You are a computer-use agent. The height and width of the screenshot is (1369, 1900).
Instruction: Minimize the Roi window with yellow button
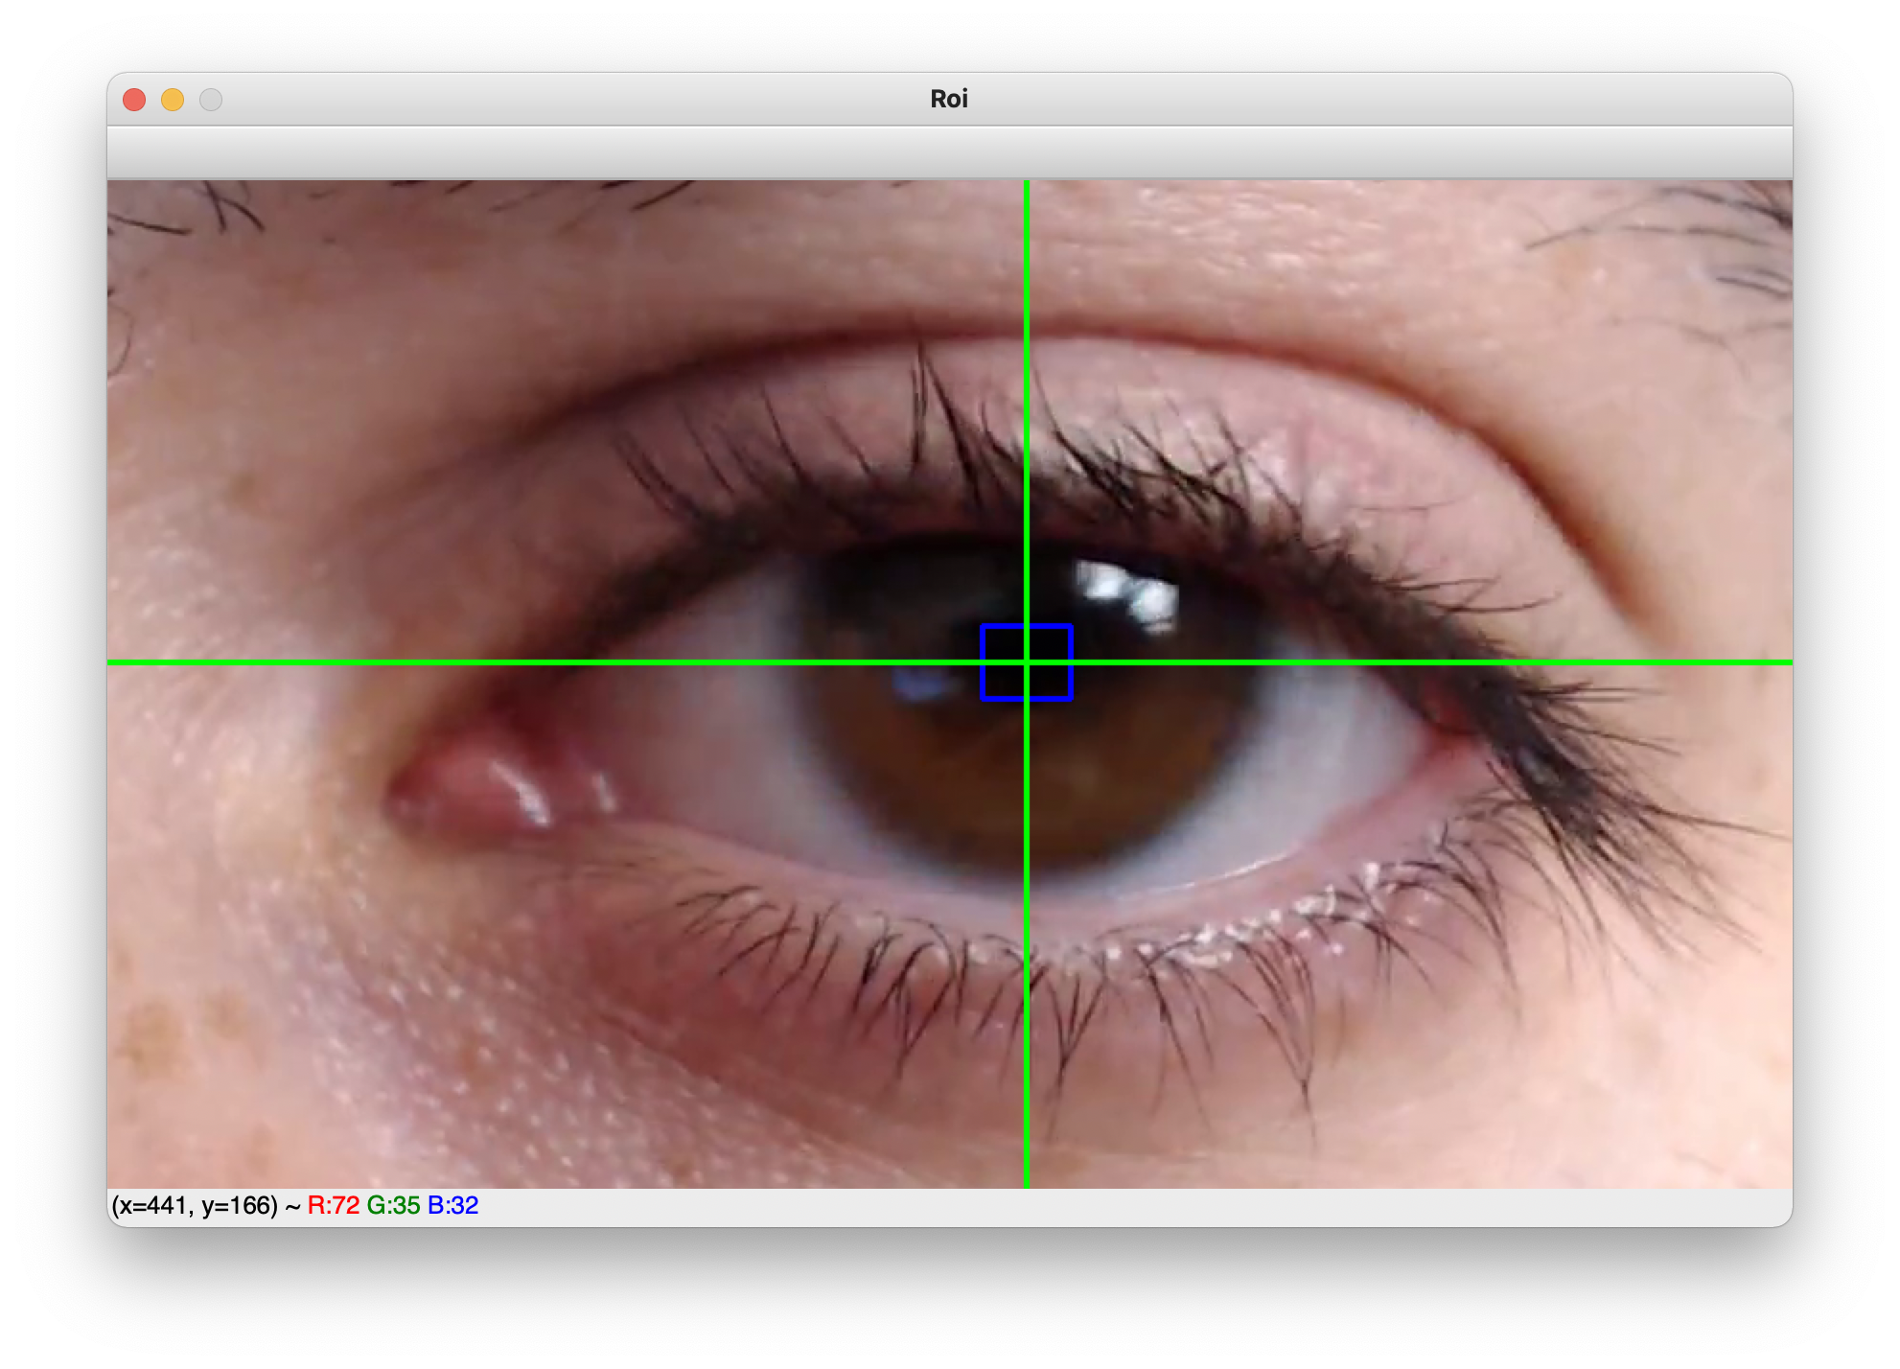coord(173,100)
